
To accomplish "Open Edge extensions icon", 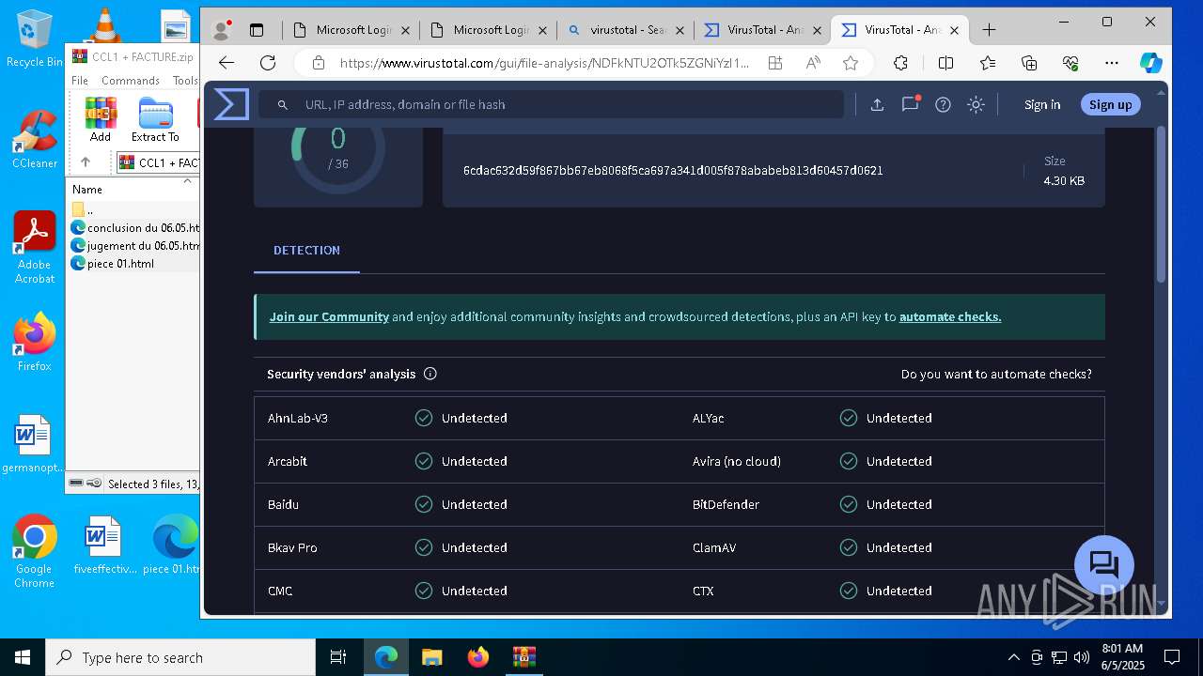I will 900,63.
